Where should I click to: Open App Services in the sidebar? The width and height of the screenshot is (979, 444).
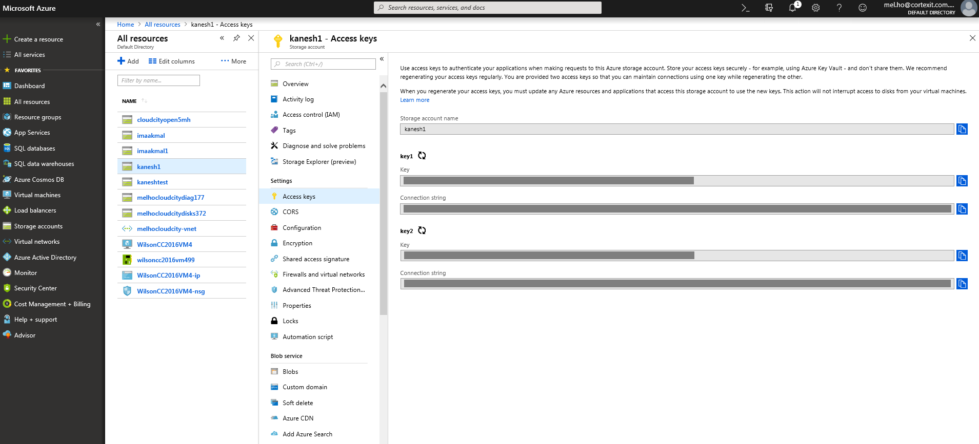coord(32,133)
